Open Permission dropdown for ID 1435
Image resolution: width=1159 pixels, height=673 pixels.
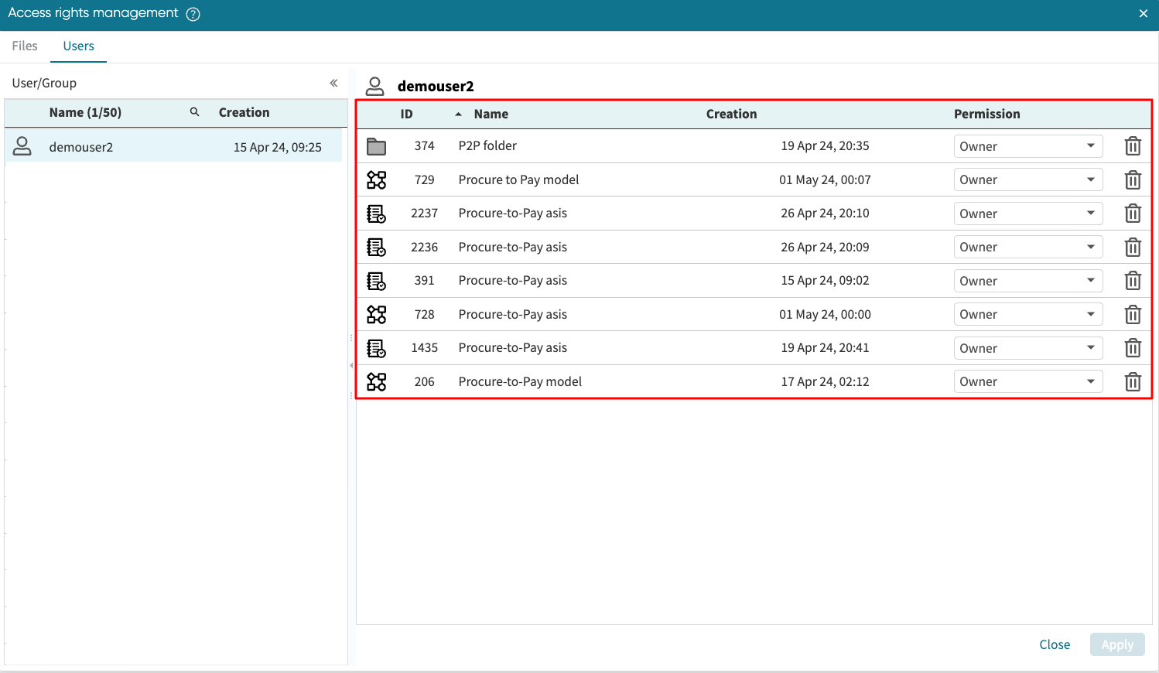1027,348
